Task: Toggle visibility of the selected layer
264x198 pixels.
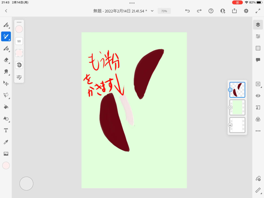Action: [x=258, y=96]
